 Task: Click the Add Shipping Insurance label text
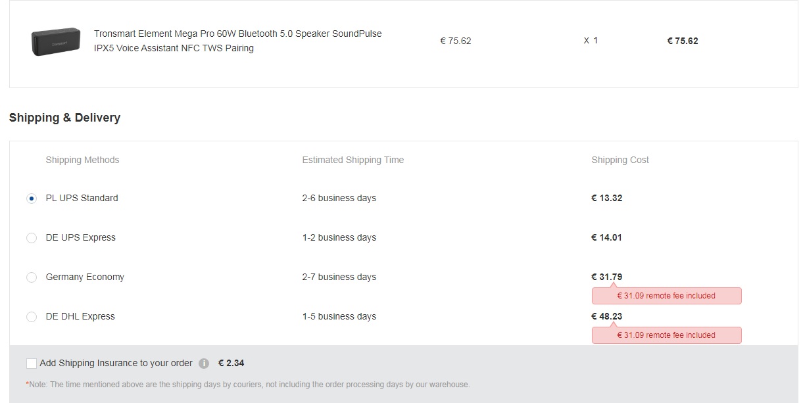(x=116, y=363)
